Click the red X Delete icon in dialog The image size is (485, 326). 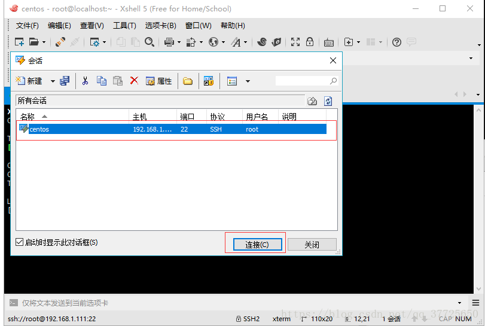(x=134, y=81)
